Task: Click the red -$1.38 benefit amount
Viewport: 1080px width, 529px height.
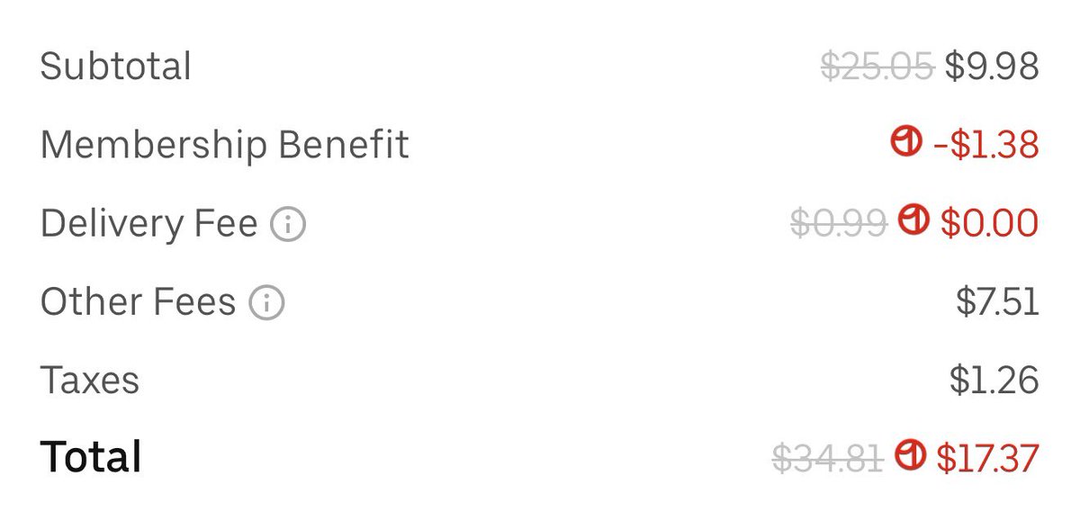Action: (x=986, y=145)
